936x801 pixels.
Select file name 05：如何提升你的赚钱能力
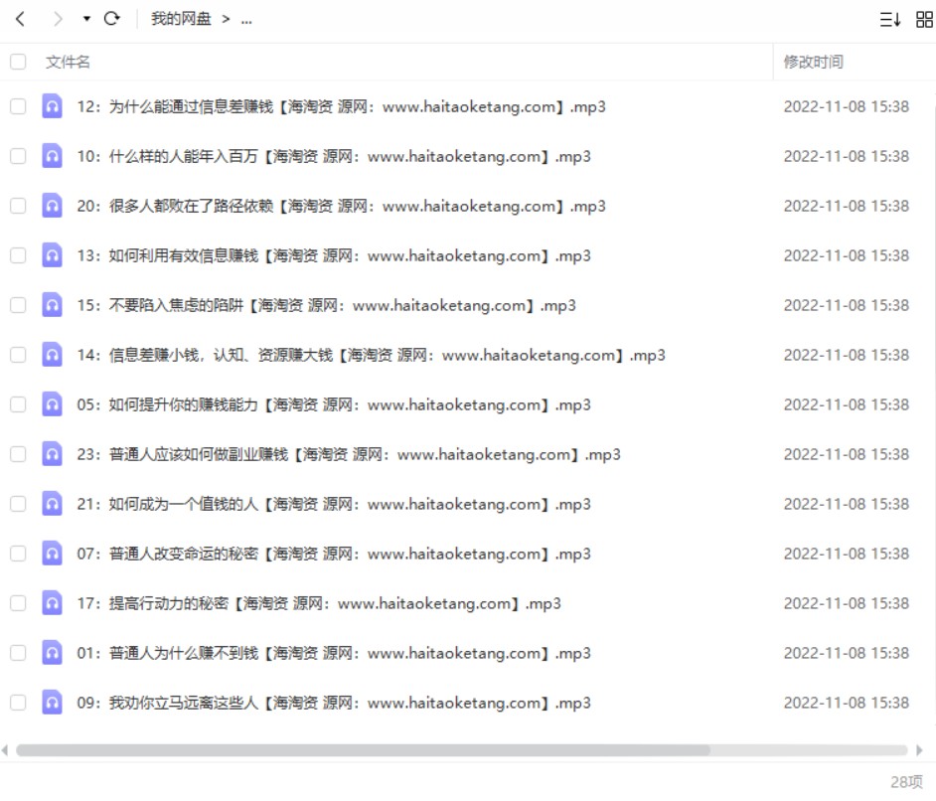[334, 404]
